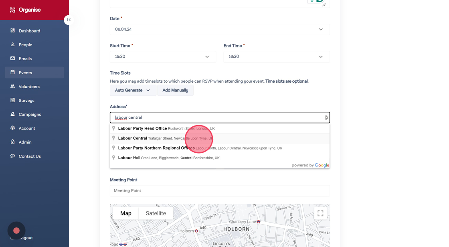Click the red record button
449x247 pixels.
pyautogui.click(x=16, y=231)
